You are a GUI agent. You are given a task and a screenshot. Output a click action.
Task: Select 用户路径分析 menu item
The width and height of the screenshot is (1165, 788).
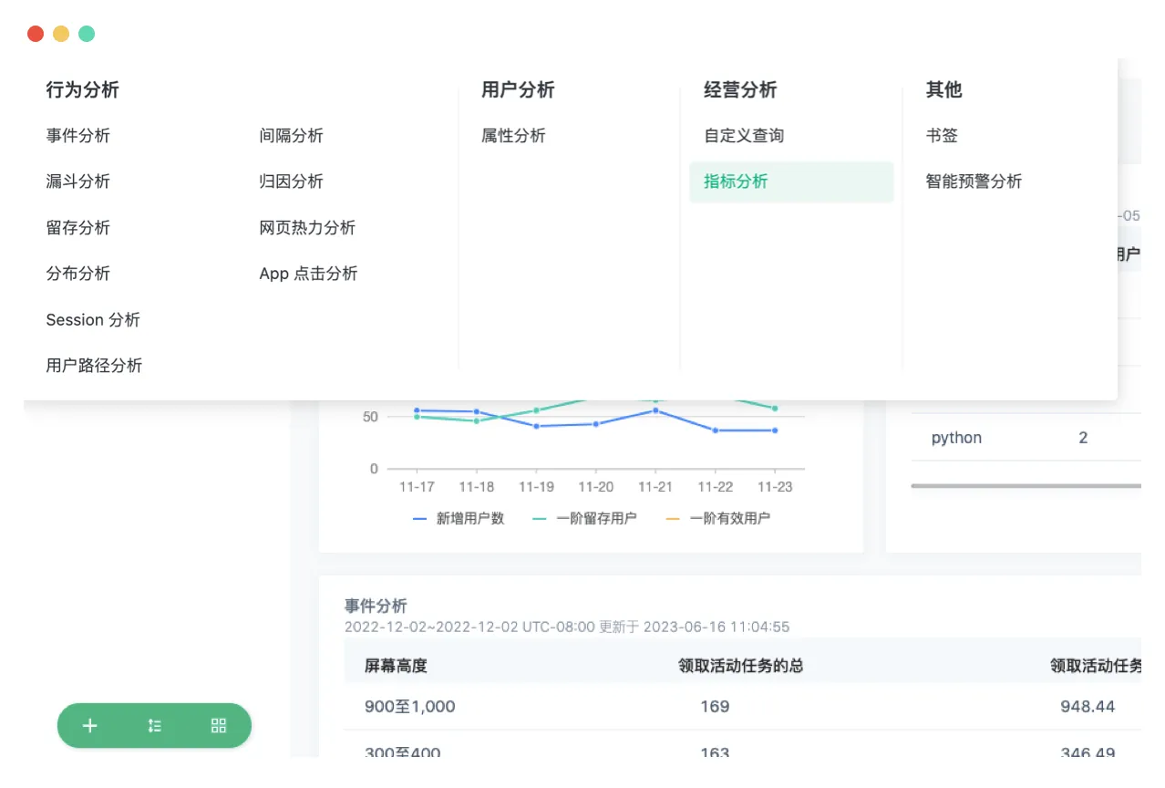(x=95, y=366)
